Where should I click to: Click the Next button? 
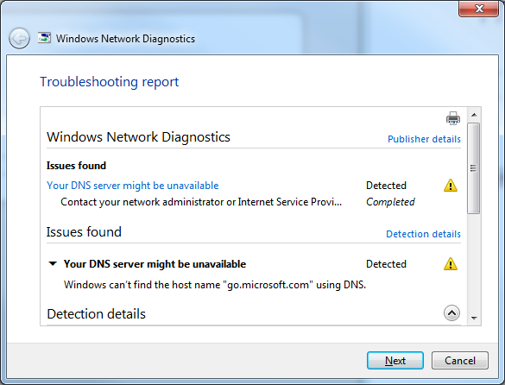(x=395, y=361)
